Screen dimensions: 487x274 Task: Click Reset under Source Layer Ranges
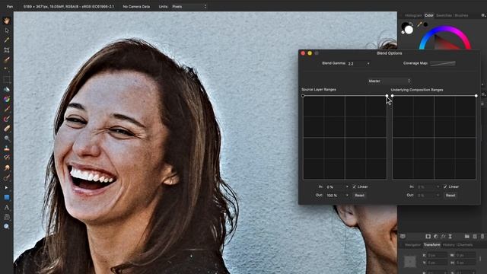(x=359, y=196)
